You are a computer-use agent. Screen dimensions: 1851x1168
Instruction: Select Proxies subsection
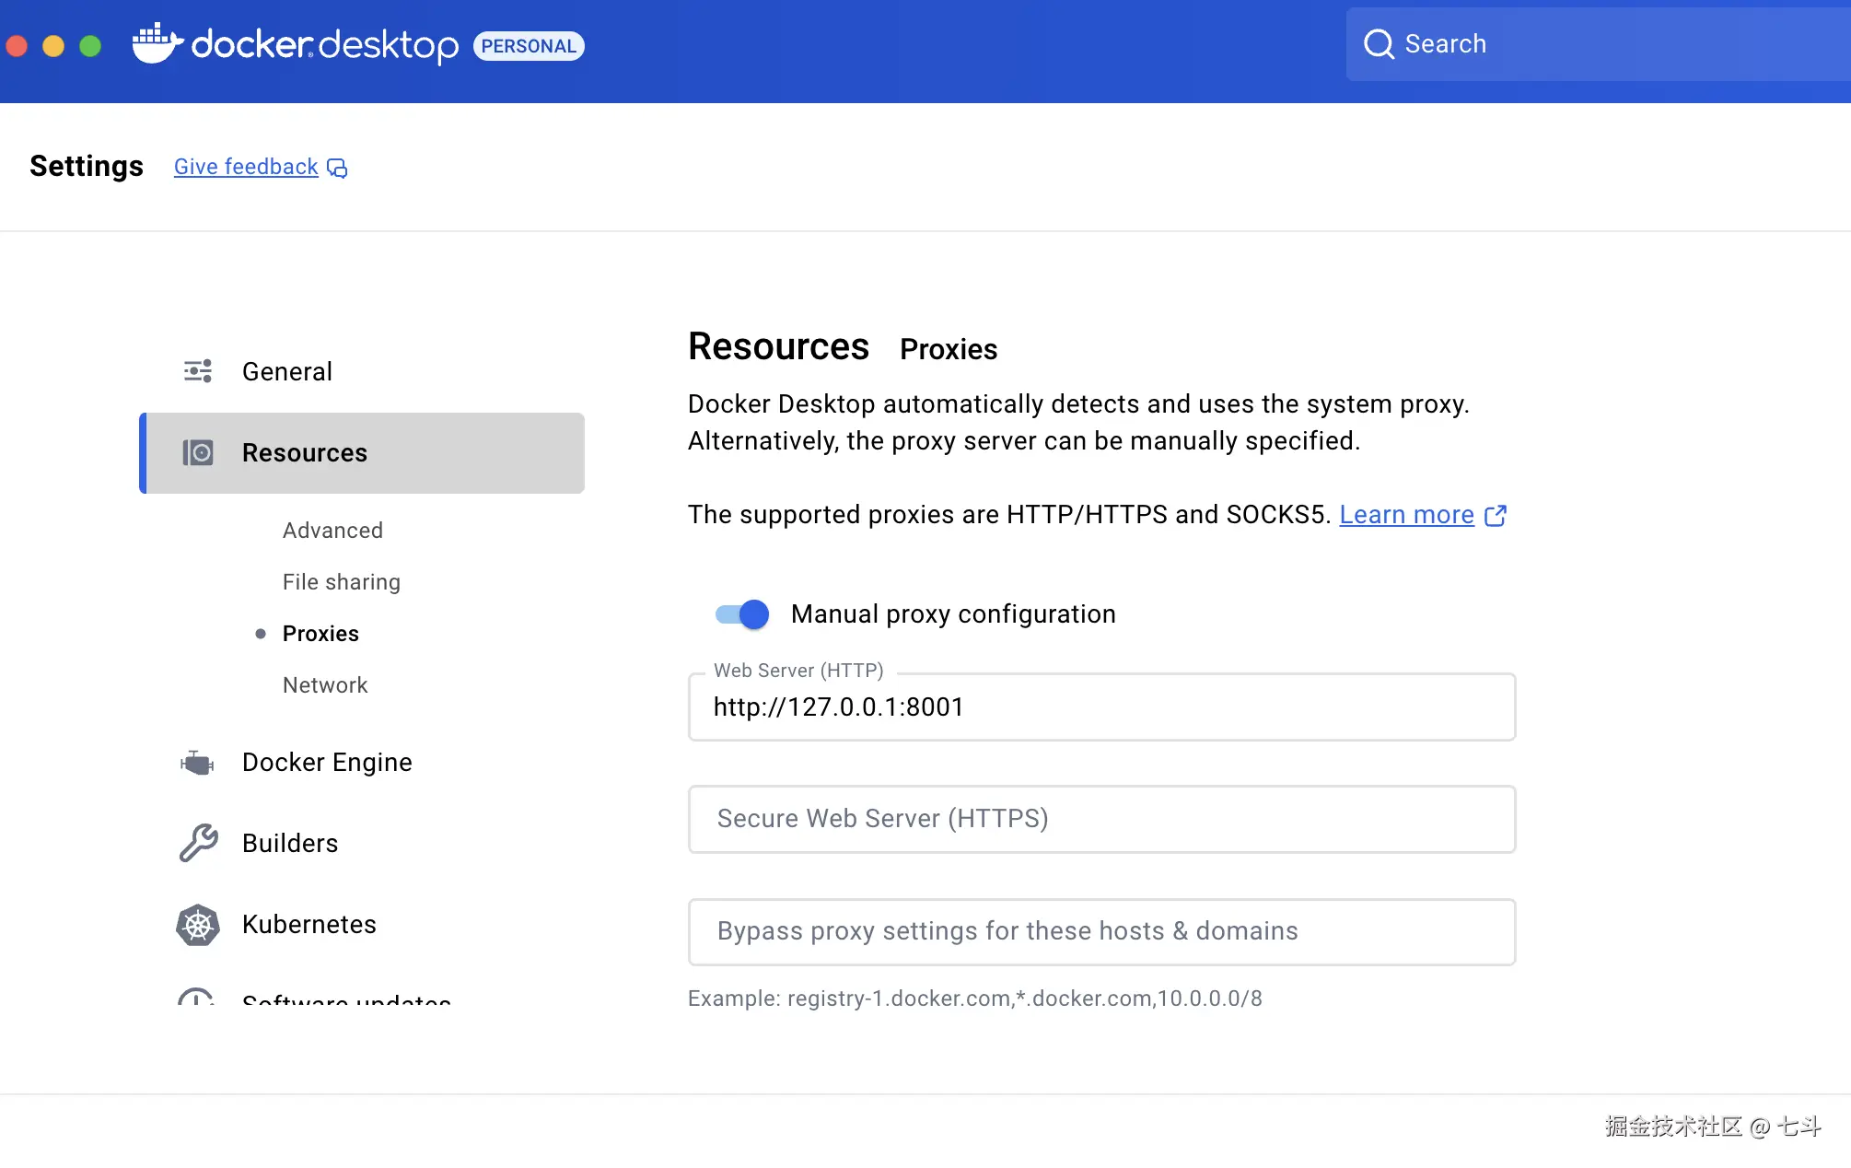pos(320,634)
